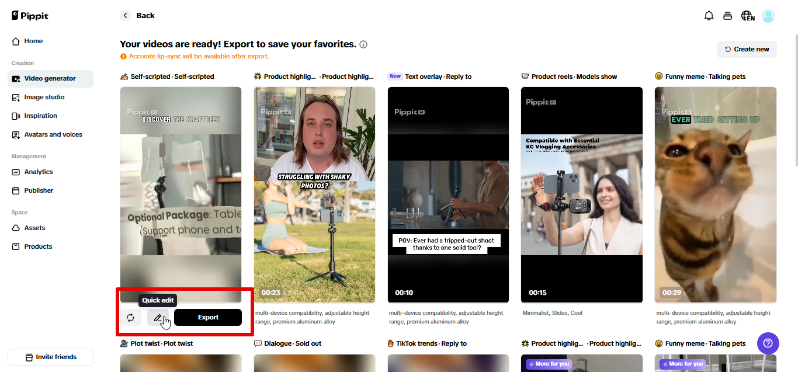Viewport: 798px width, 372px height.
Task: Click the Publisher calendar icon
Action: 16,190
